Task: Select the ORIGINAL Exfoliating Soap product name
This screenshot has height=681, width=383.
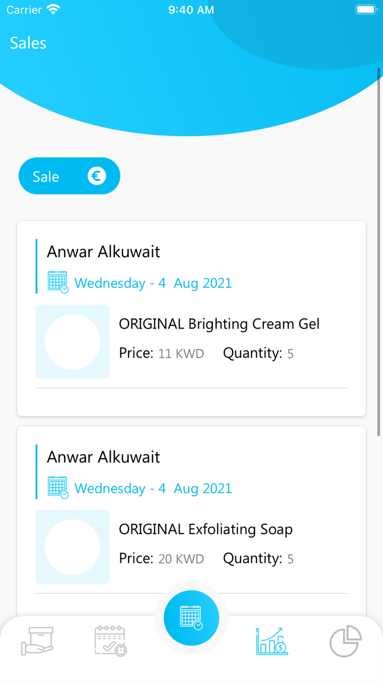Action: [206, 529]
